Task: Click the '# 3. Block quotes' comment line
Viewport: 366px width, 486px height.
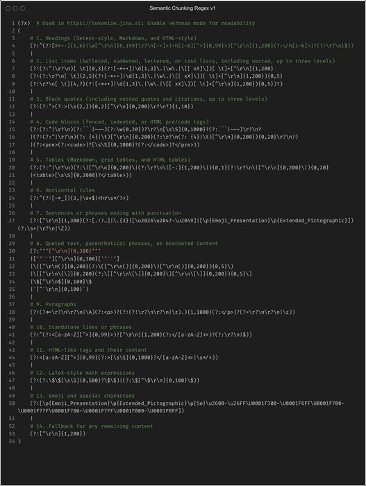Action: click(149, 99)
